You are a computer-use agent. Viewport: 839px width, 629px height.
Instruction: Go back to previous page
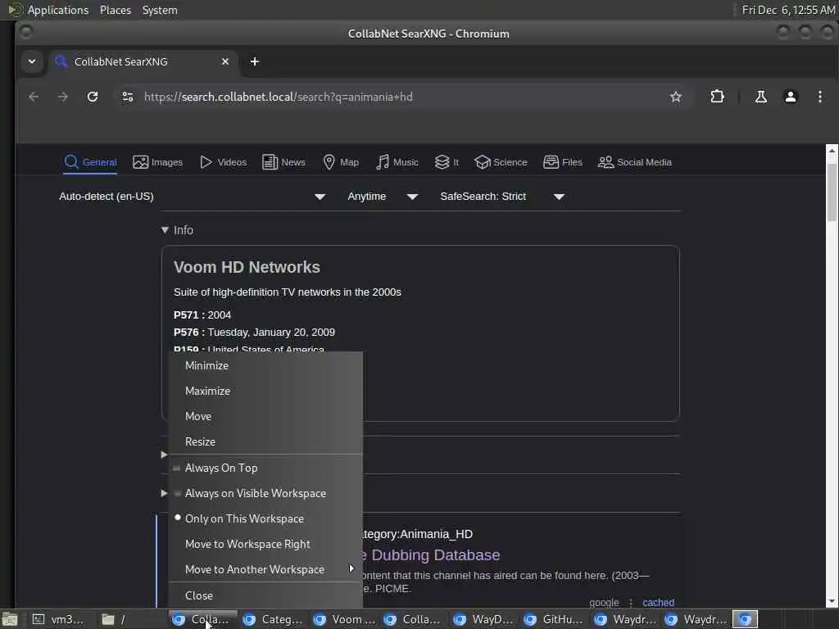(34, 97)
